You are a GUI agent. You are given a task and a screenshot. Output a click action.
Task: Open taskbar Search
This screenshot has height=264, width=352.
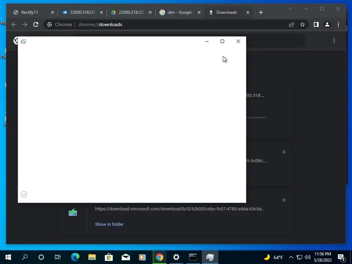[25, 257]
